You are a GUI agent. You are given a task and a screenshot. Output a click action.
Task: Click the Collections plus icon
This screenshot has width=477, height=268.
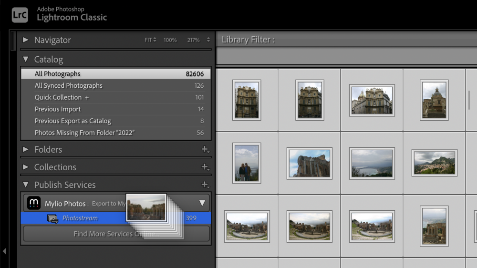205,167
